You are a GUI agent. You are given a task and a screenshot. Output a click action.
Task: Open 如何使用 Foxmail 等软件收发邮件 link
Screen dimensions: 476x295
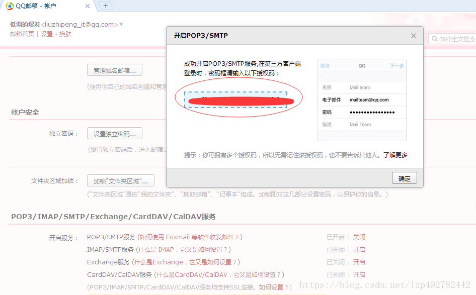click(x=189, y=237)
